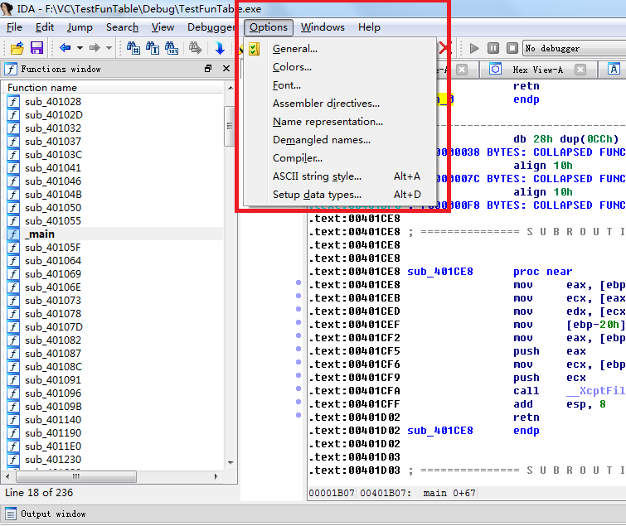Open the Search menu
Image resolution: width=626 pixels, height=526 pixels.
(122, 27)
